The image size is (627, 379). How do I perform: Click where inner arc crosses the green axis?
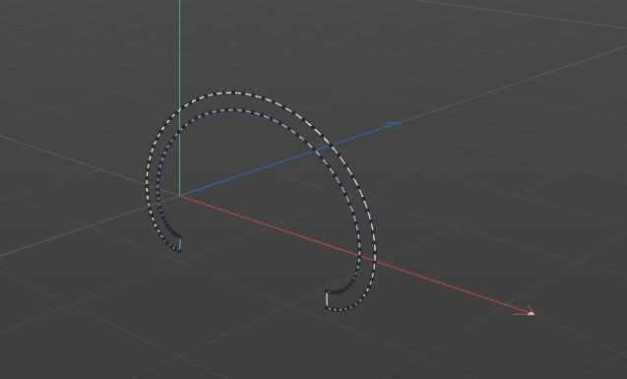coord(179,130)
